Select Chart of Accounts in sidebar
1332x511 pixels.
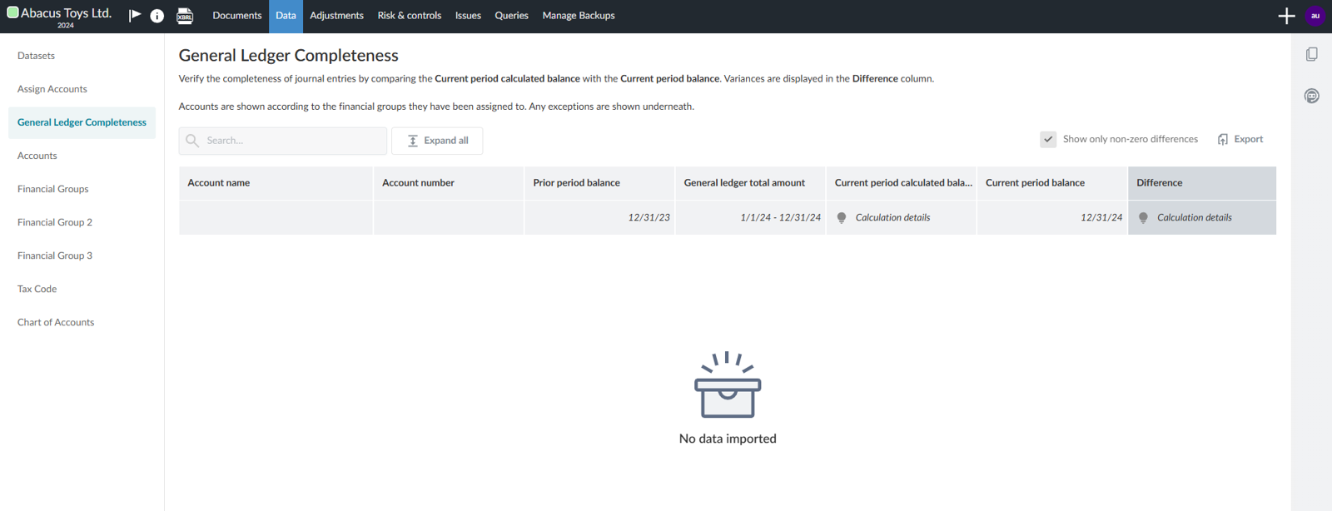tap(56, 322)
